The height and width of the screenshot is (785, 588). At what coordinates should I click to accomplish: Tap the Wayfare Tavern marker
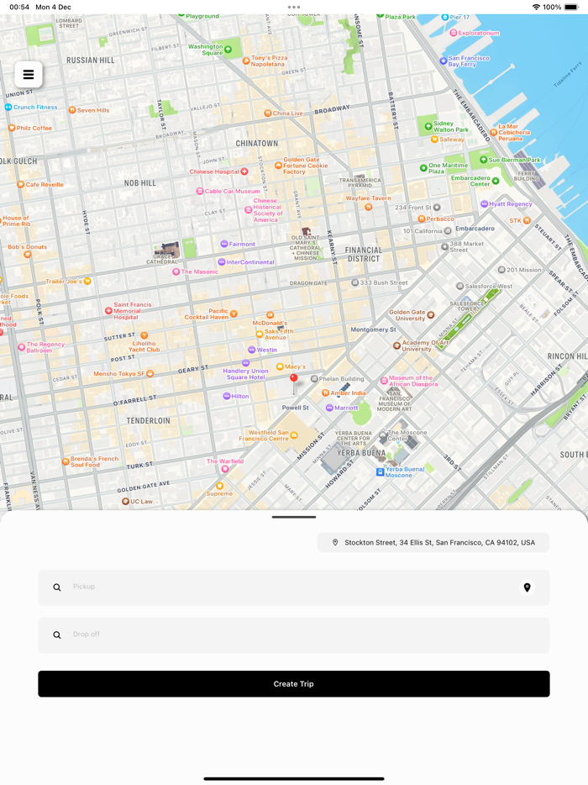click(x=368, y=207)
